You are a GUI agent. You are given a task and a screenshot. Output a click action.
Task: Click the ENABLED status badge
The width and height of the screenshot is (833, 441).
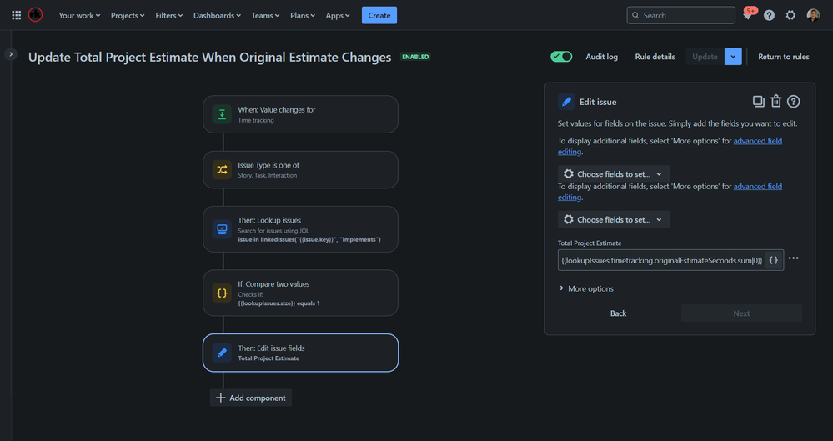[415, 57]
